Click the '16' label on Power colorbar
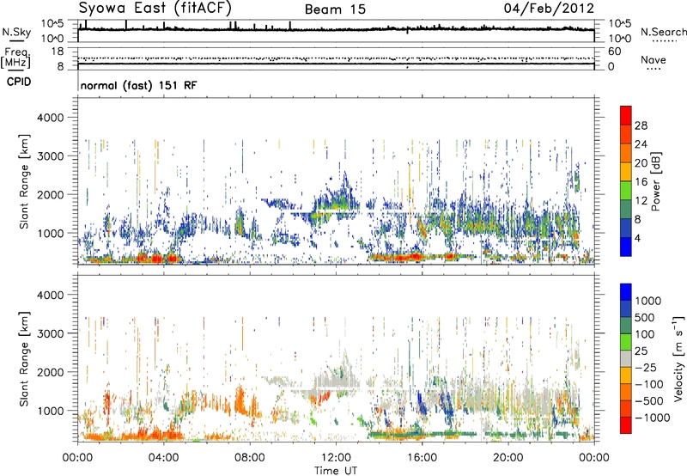This screenshot has width=687, height=476. coord(641,182)
